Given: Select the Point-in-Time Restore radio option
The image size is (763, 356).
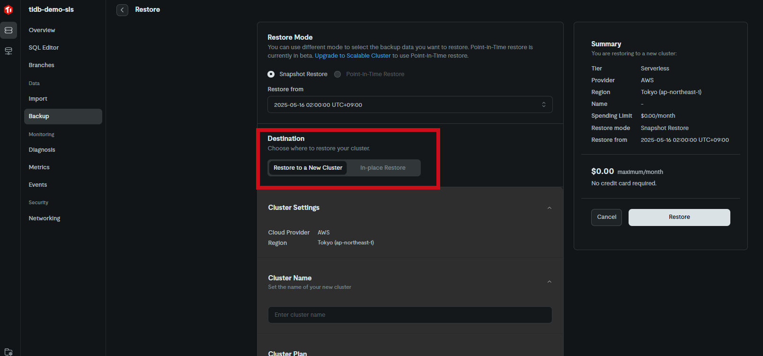Looking at the screenshot, I should pyautogui.click(x=337, y=74).
